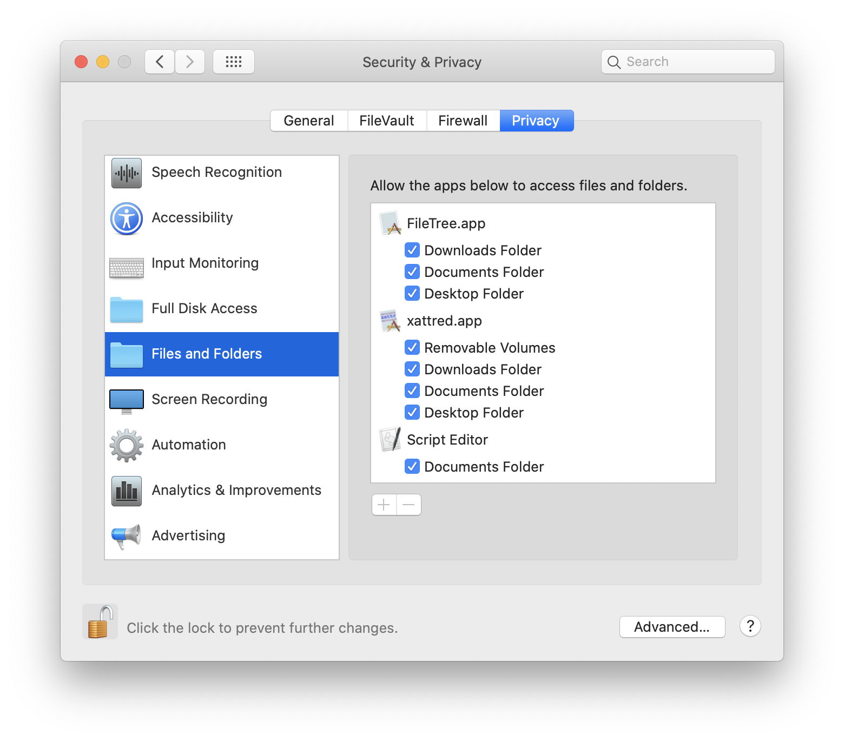Open the Firewall tab

pyautogui.click(x=463, y=121)
